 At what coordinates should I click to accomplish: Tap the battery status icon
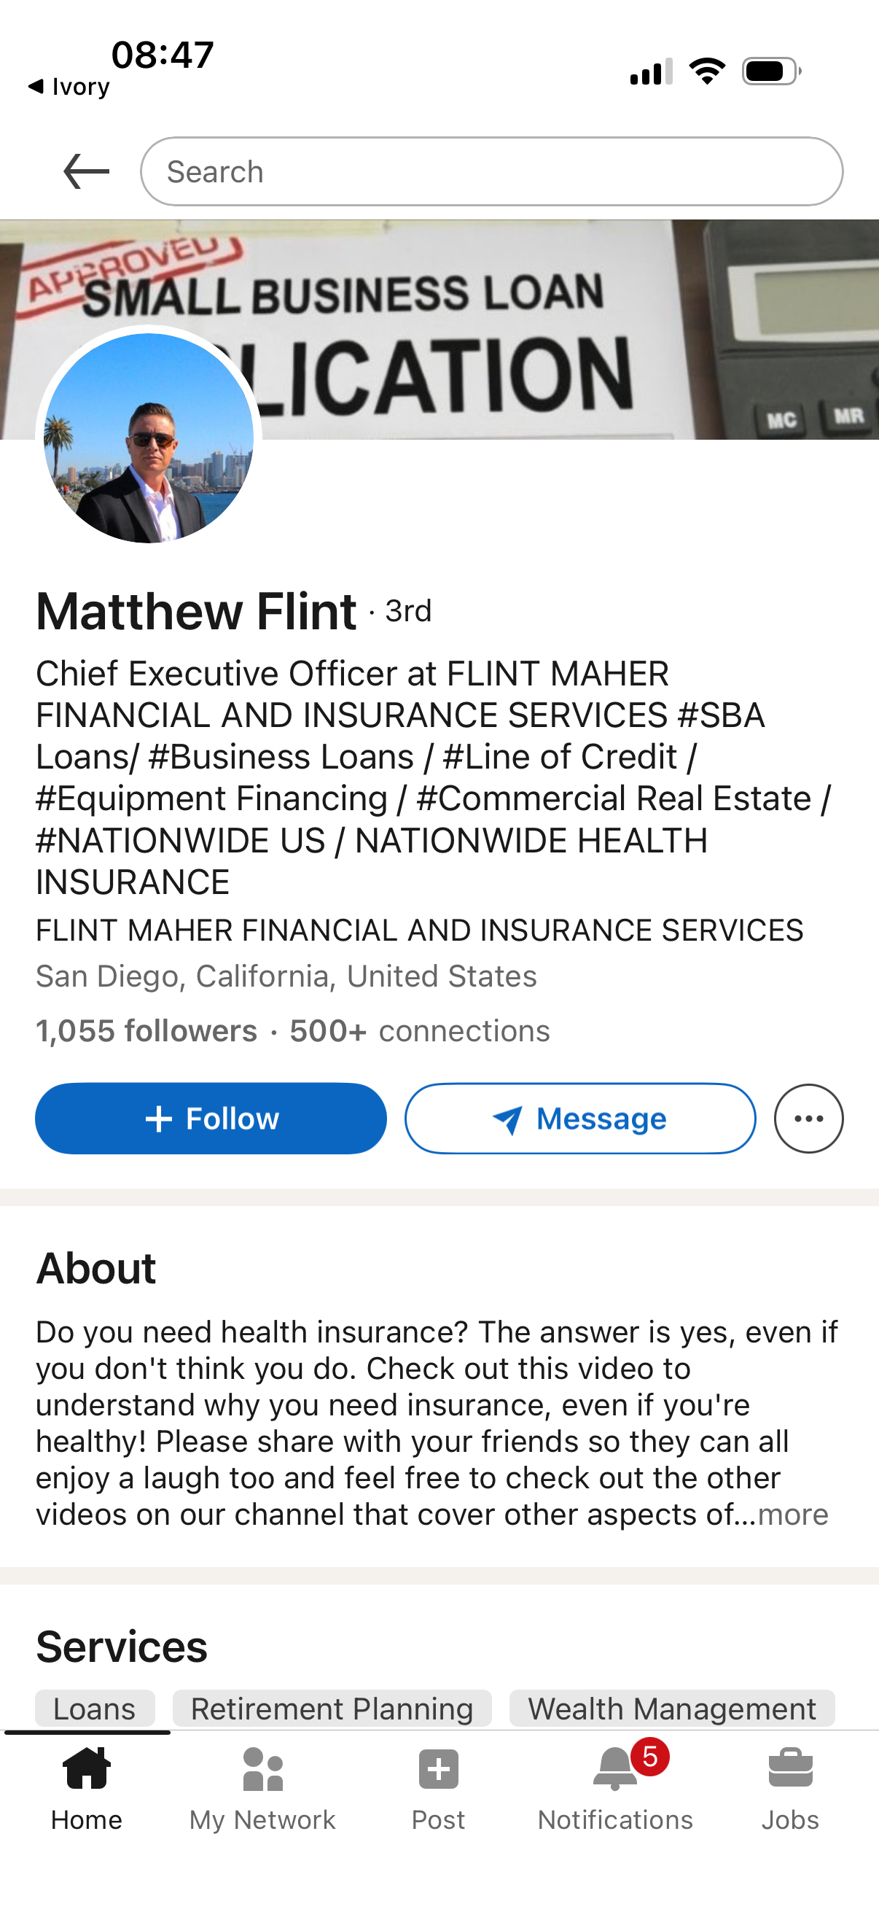[771, 71]
